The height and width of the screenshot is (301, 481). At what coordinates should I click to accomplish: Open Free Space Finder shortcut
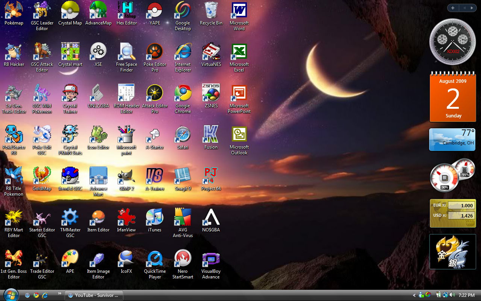[127, 57]
